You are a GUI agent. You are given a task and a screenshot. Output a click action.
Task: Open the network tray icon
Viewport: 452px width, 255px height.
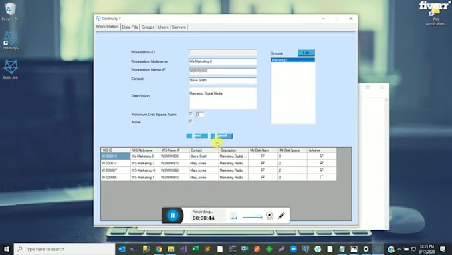pyautogui.click(x=413, y=249)
